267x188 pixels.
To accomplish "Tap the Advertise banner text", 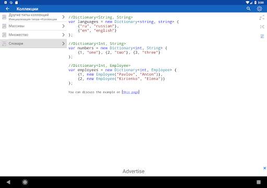I will 133,171.
